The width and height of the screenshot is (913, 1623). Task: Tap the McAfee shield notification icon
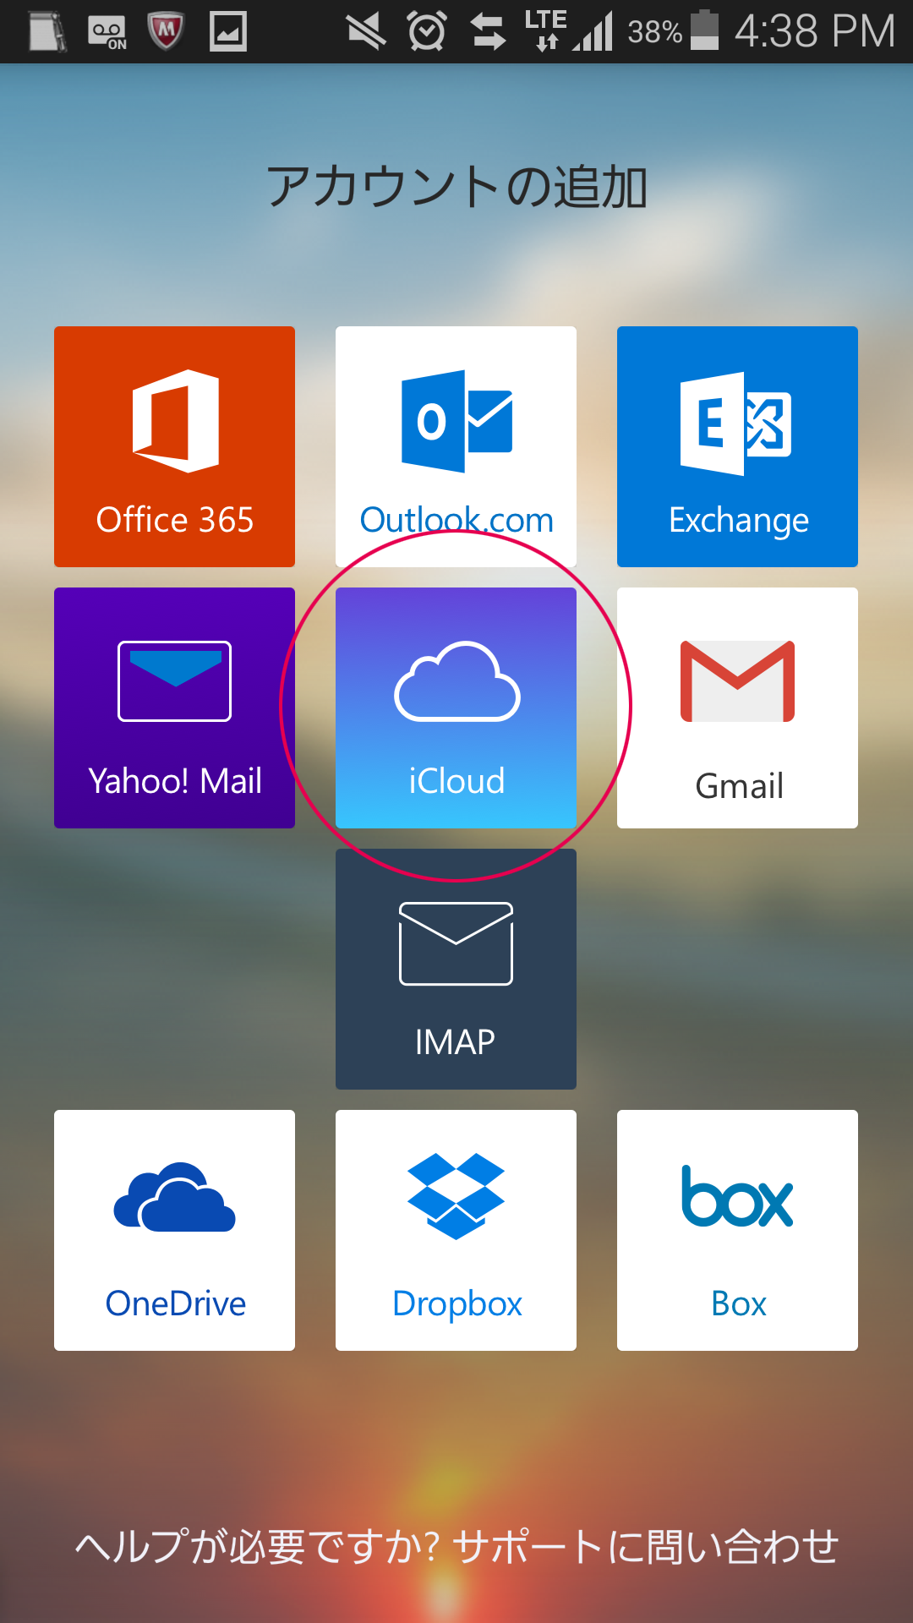point(166,31)
